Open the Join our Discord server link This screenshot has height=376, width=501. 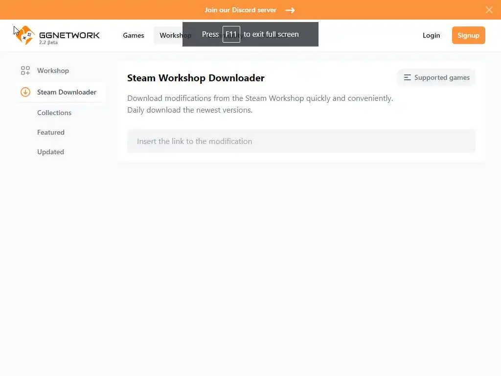pos(240,10)
